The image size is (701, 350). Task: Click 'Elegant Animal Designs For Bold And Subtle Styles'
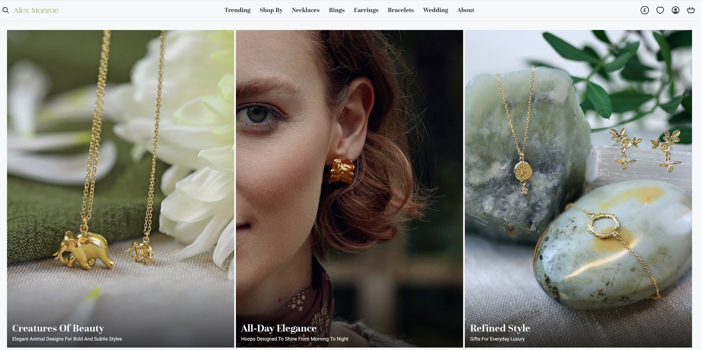coord(67,339)
